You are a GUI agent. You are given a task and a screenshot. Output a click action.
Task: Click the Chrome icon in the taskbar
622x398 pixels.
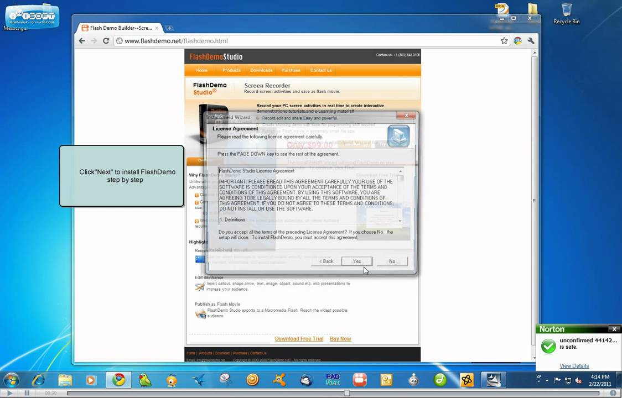pos(118,380)
